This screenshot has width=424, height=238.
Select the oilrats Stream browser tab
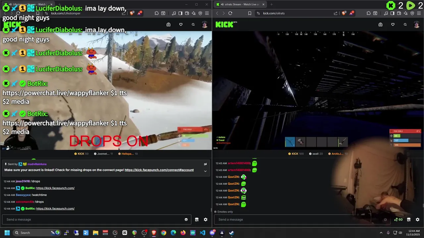pyautogui.click(x=240, y=4)
